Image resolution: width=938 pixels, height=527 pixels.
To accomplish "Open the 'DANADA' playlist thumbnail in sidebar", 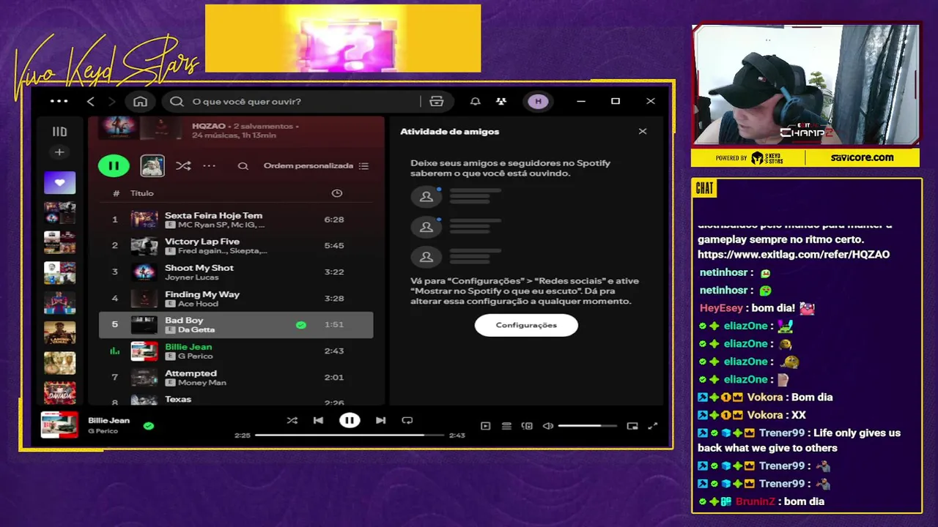I will tap(59, 392).
